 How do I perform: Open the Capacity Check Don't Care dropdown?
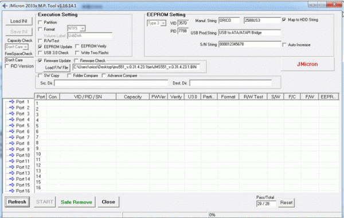(26, 47)
